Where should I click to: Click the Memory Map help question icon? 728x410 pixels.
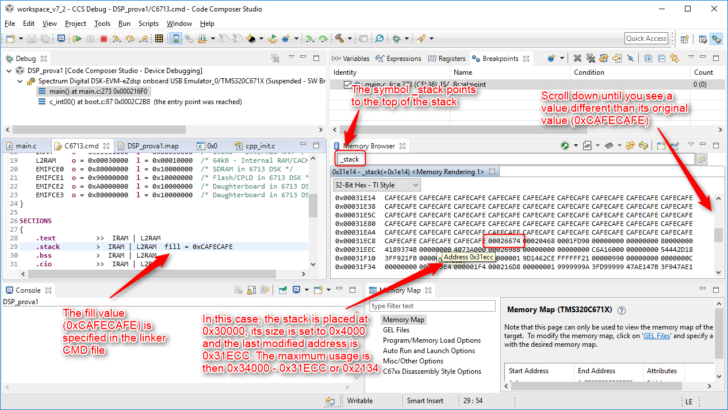[621, 310]
